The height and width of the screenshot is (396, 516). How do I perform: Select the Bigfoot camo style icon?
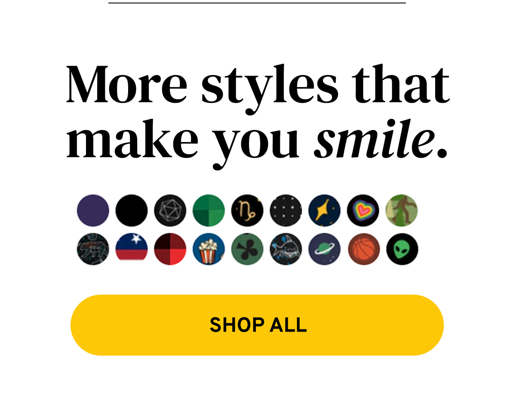[x=402, y=210]
